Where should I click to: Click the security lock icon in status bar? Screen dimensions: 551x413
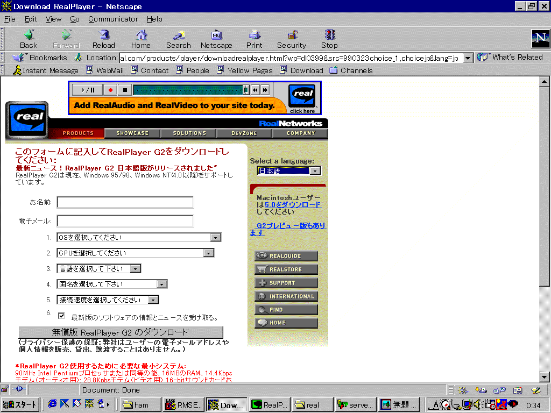click(5, 389)
